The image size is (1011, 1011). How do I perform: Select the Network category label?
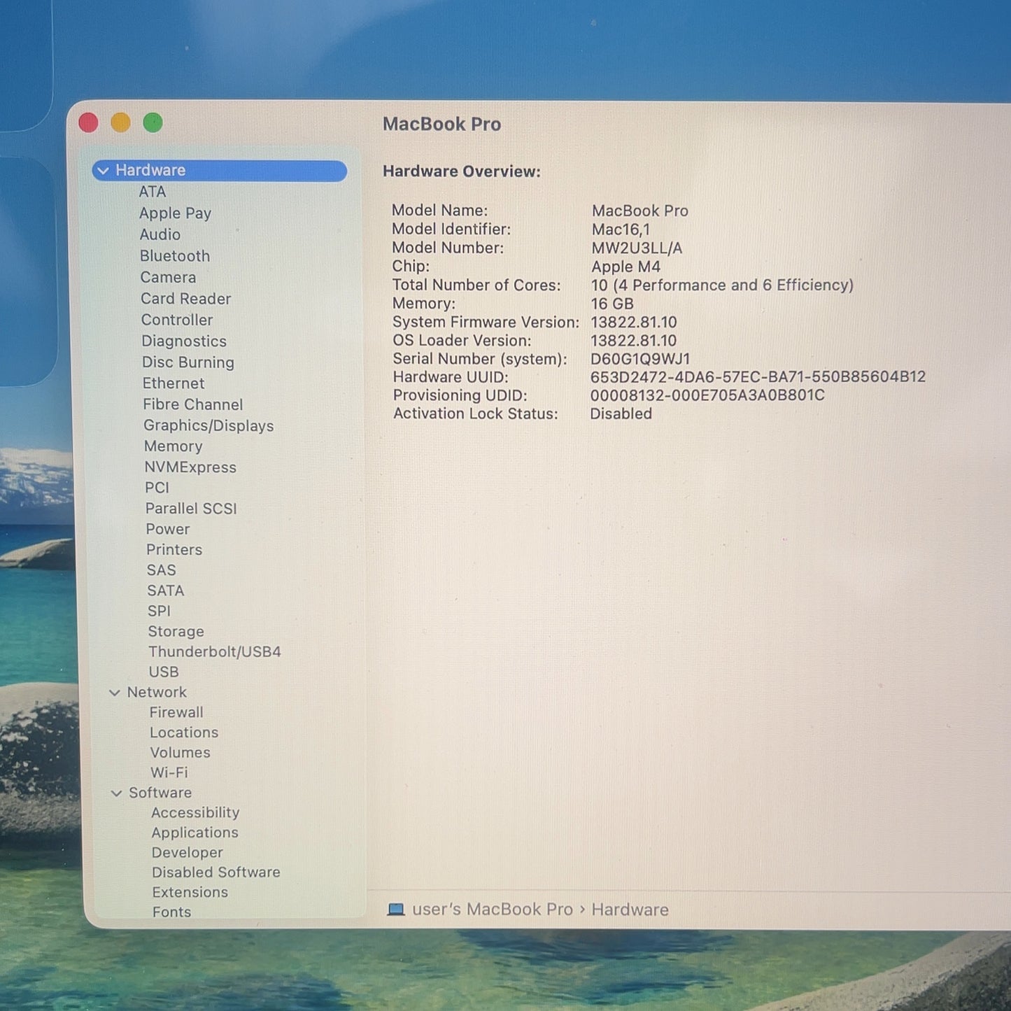pyautogui.click(x=157, y=692)
